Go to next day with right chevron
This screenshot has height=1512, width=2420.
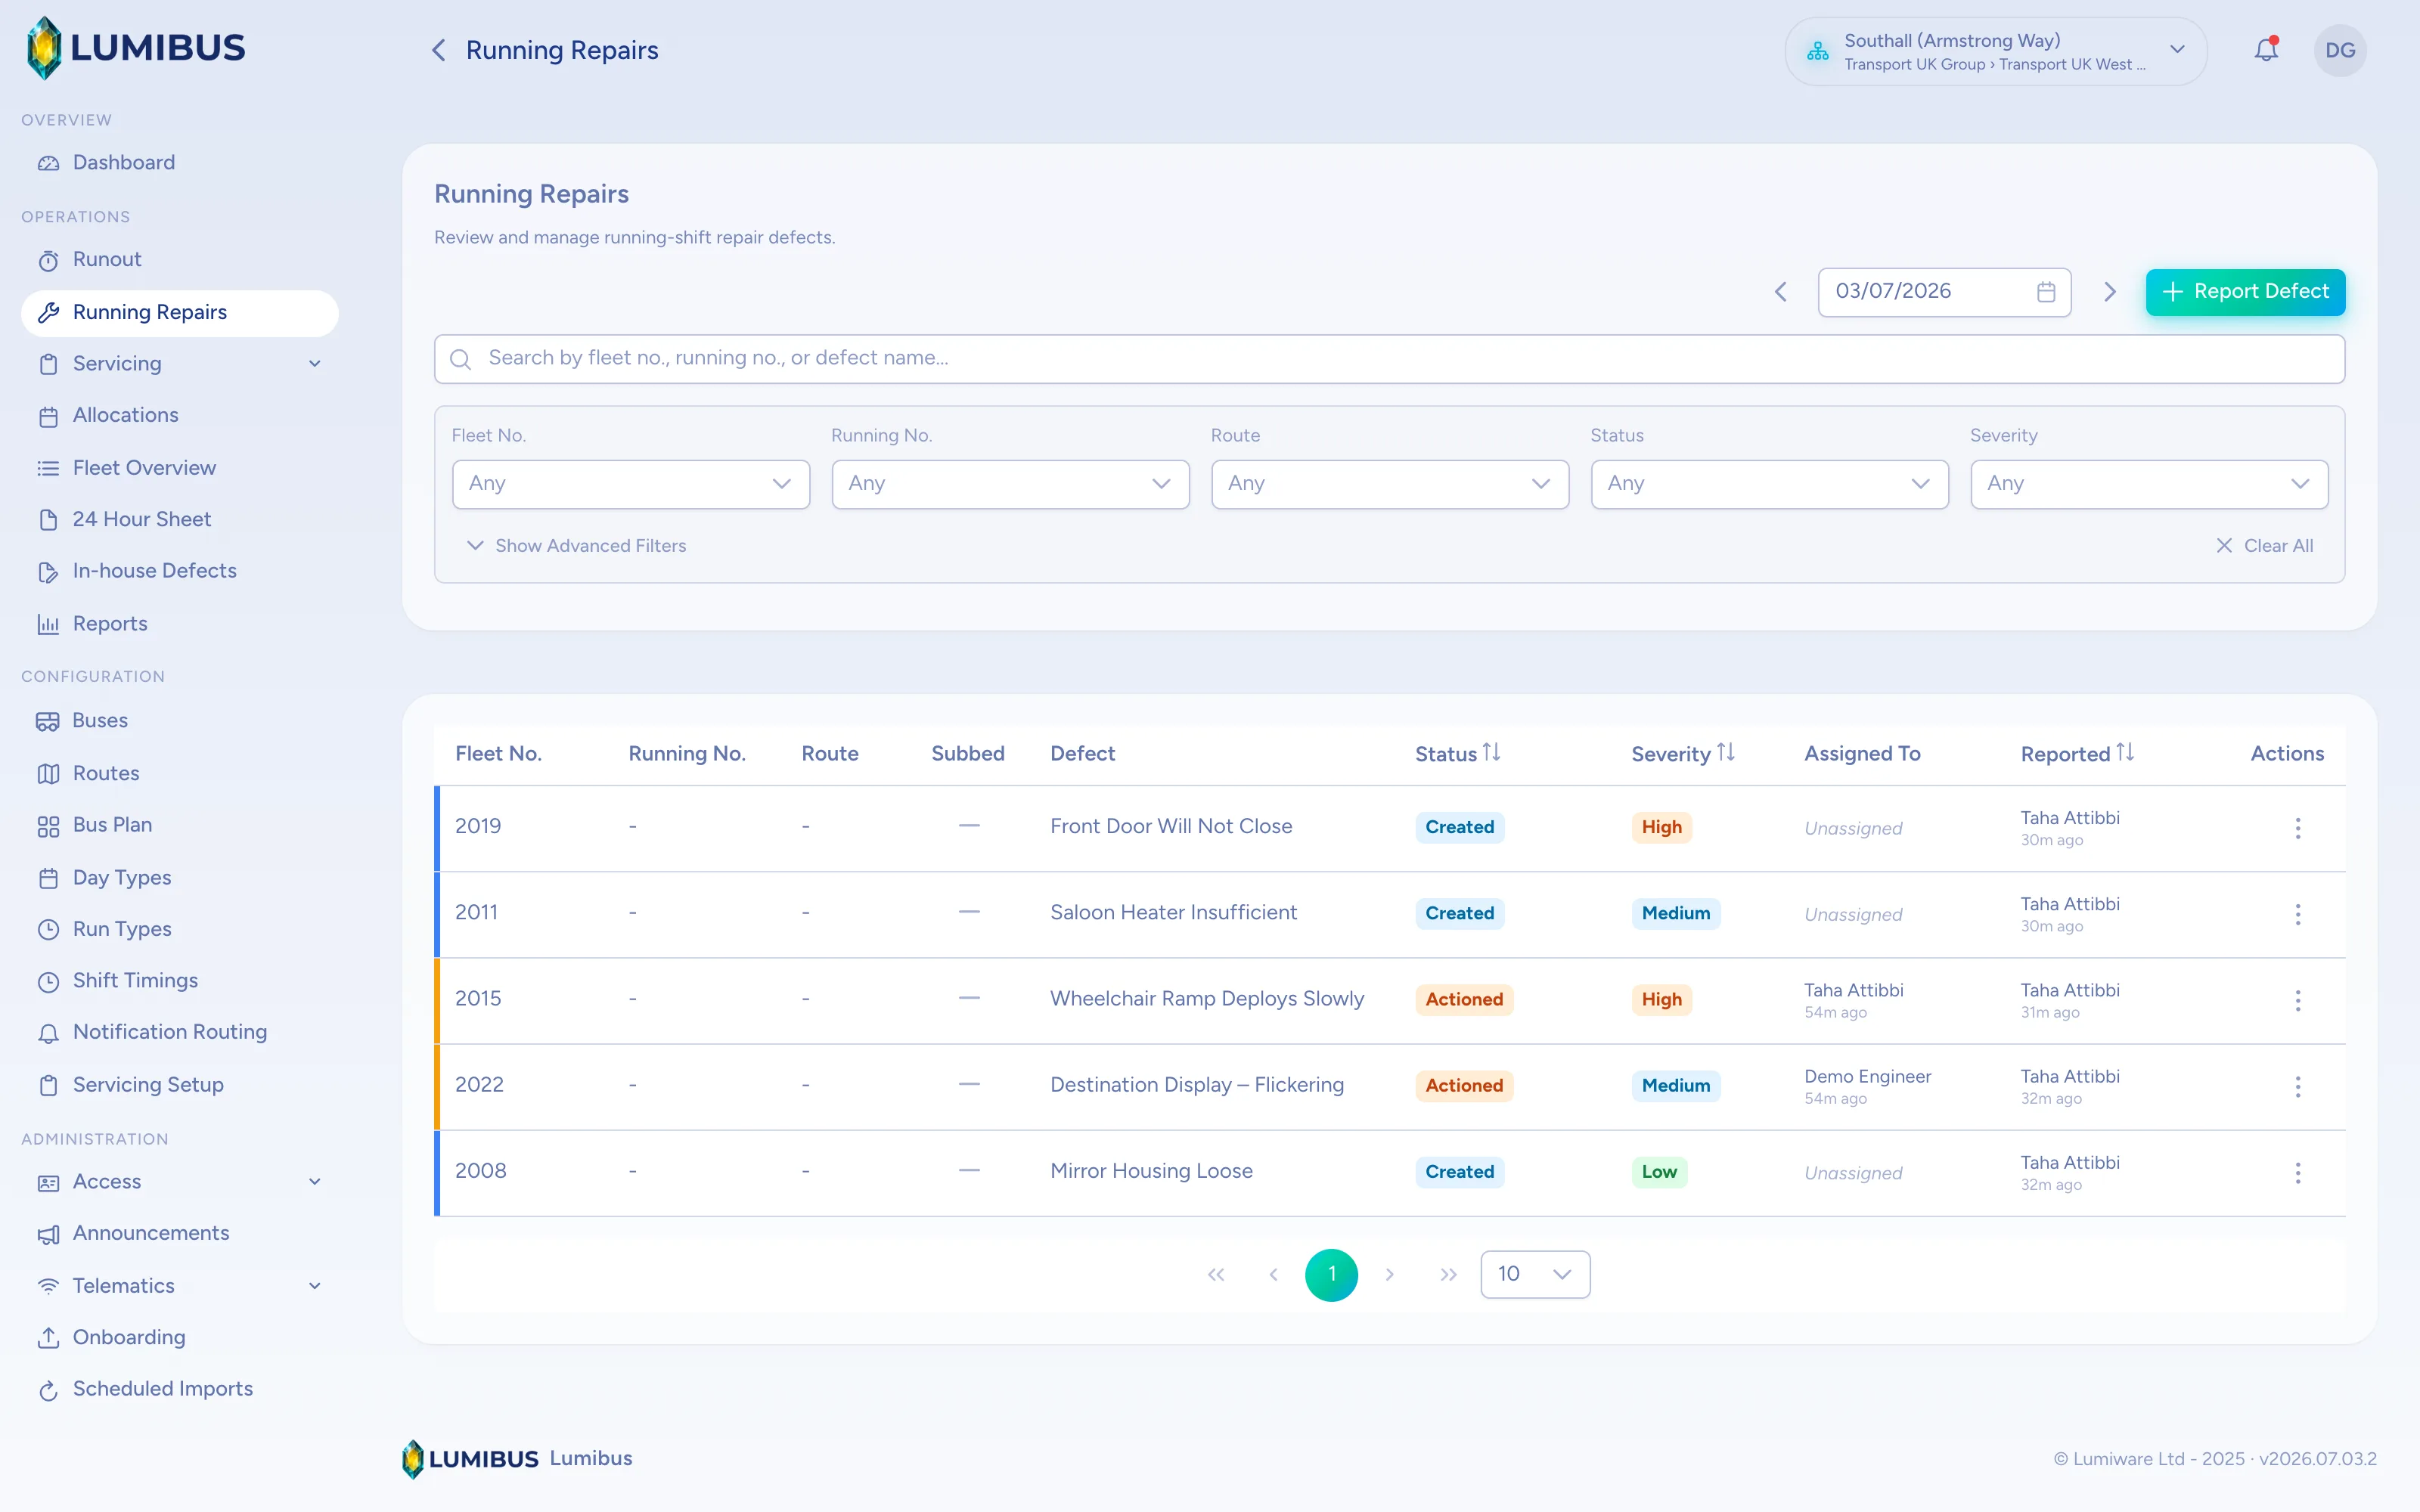point(2110,292)
